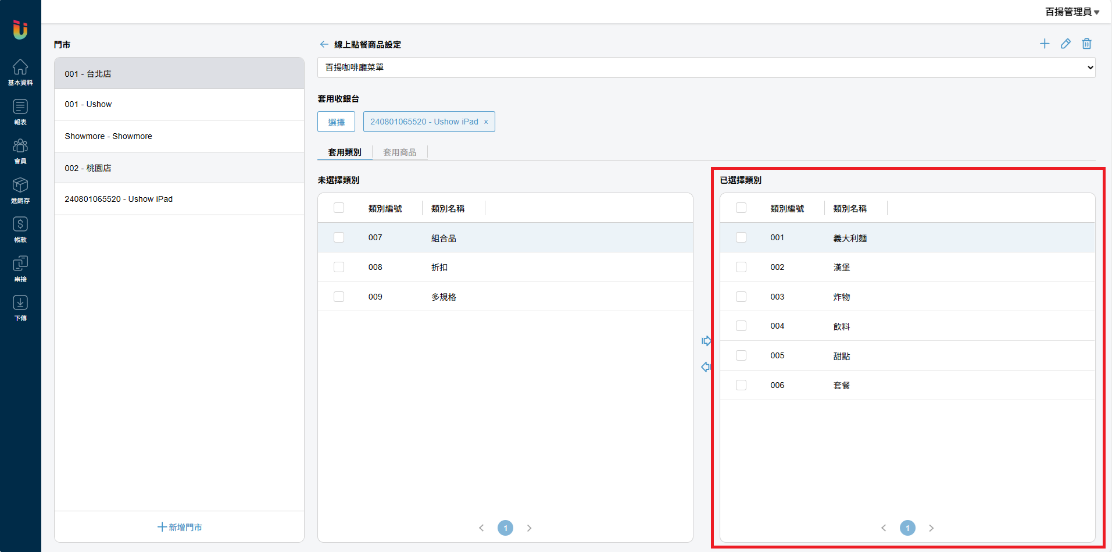
Task: Check the box for category 007 組合品
Action: [339, 237]
